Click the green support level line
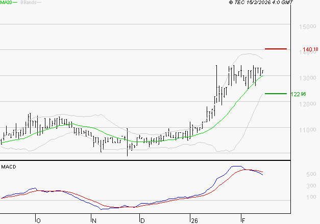 [x=276, y=94]
